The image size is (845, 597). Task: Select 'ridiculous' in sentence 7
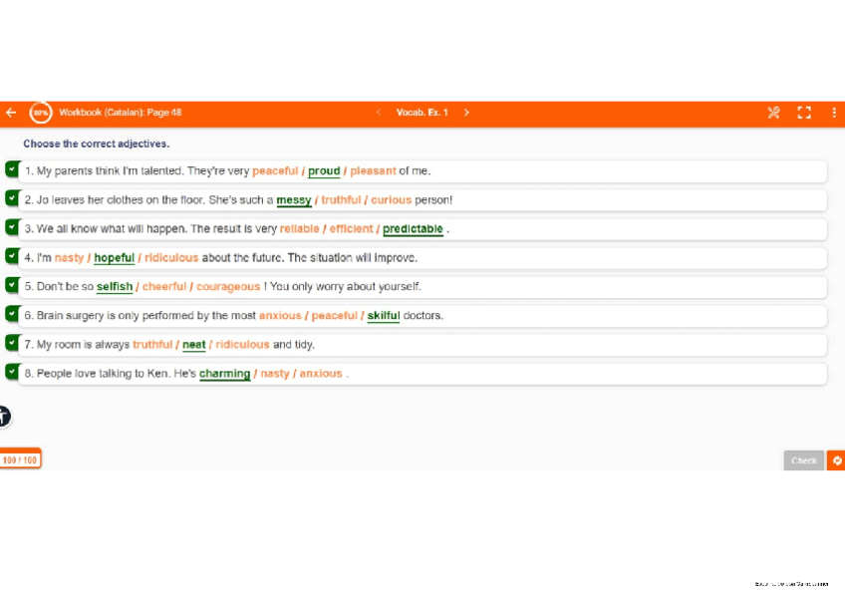242,345
